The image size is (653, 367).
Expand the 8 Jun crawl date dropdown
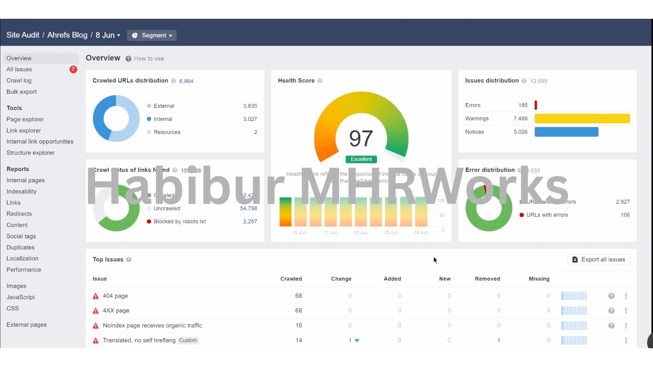pyautogui.click(x=108, y=35)
